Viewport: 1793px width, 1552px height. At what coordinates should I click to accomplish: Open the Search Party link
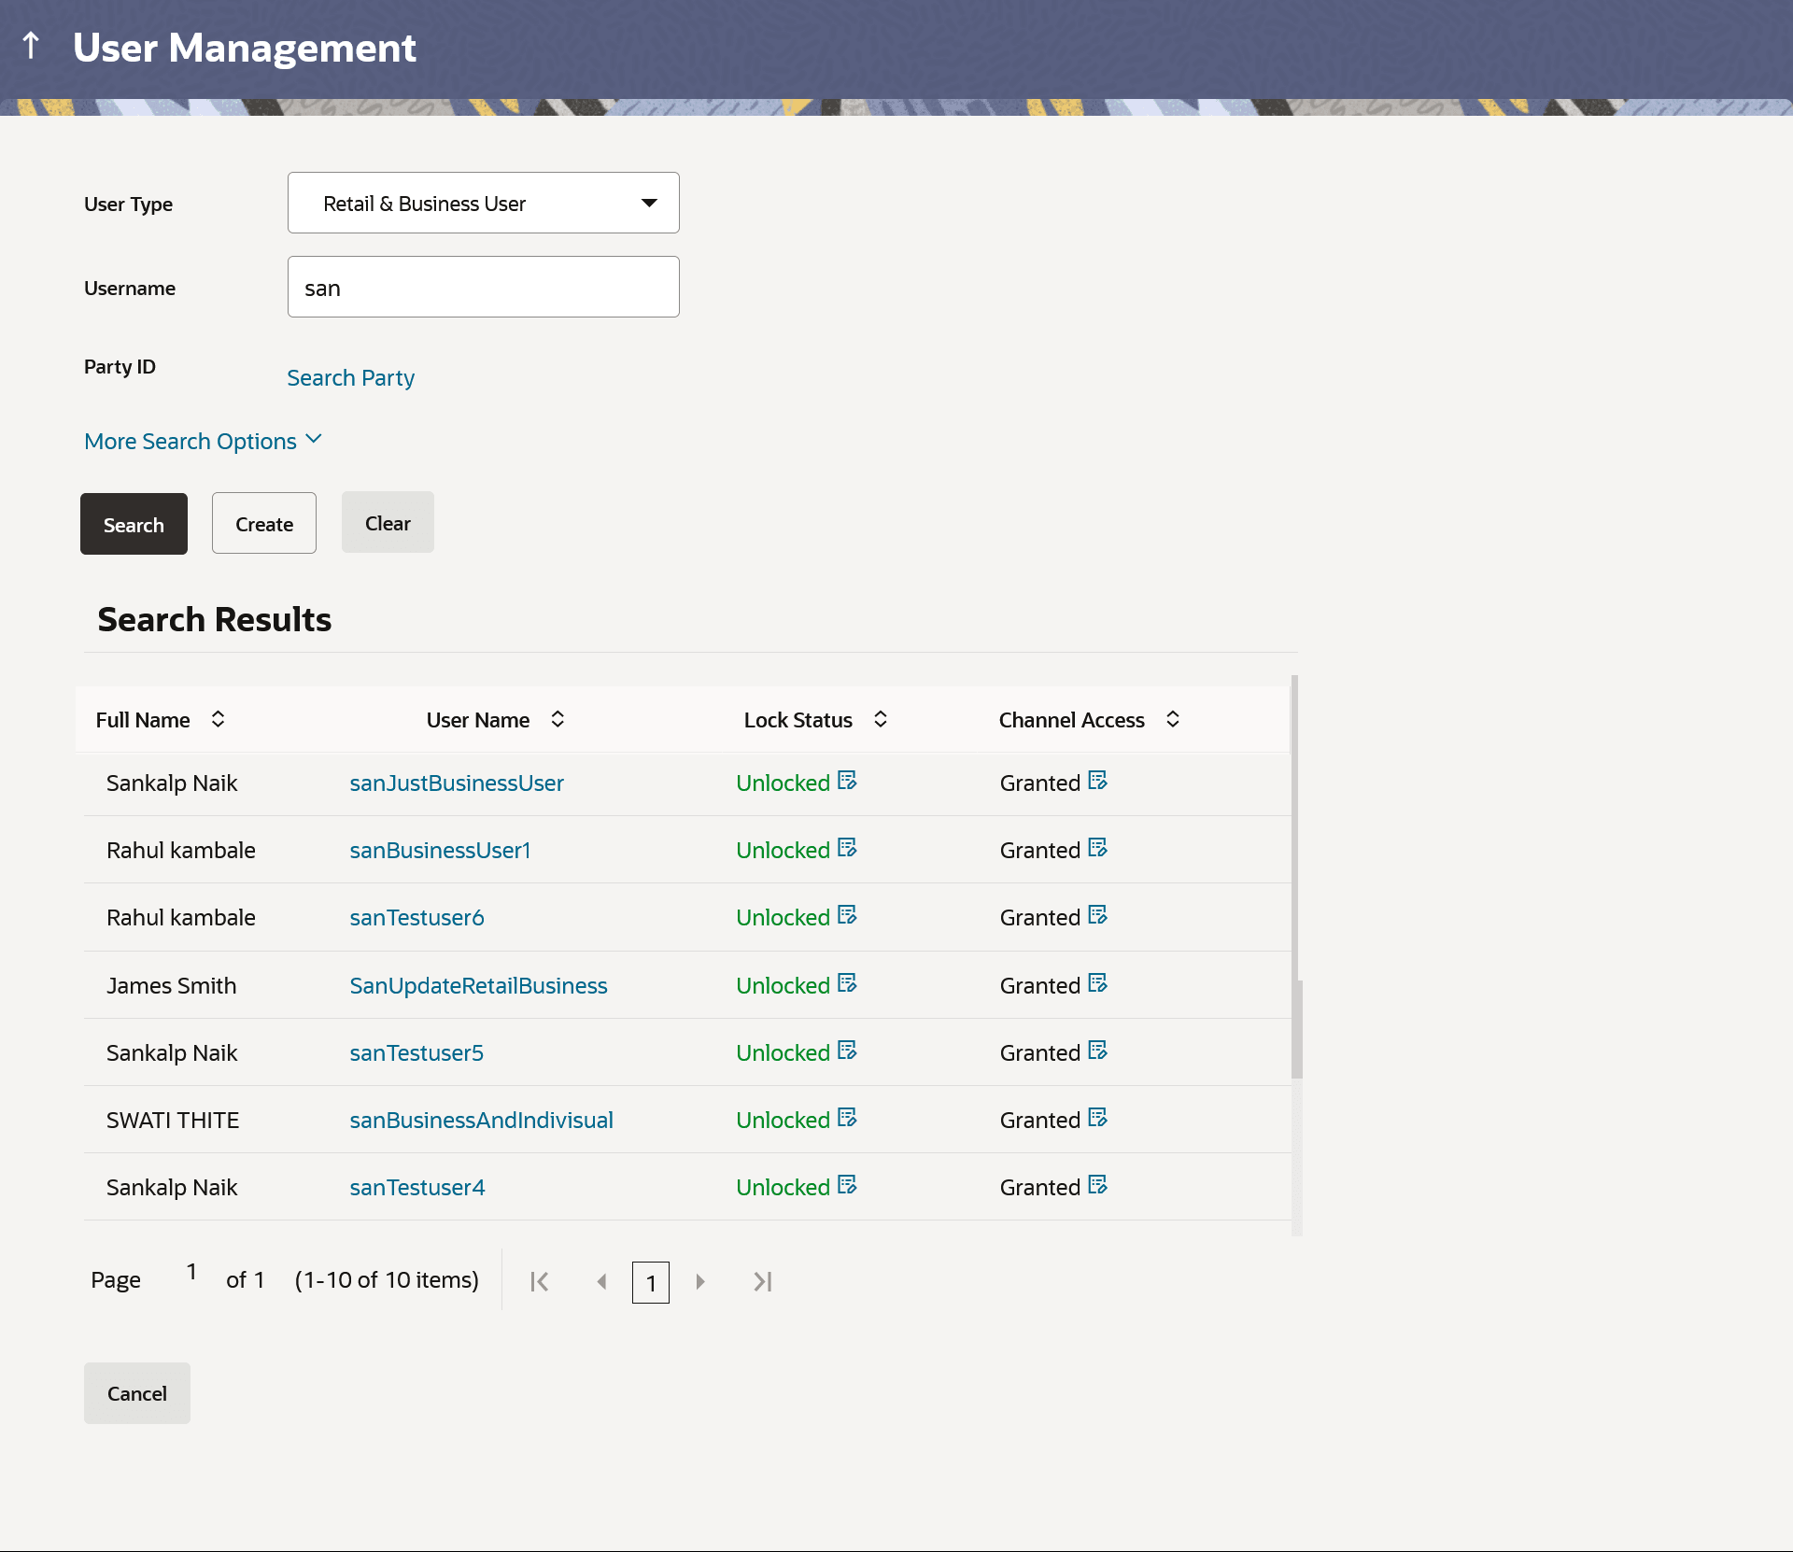click(x=350, y=377)
